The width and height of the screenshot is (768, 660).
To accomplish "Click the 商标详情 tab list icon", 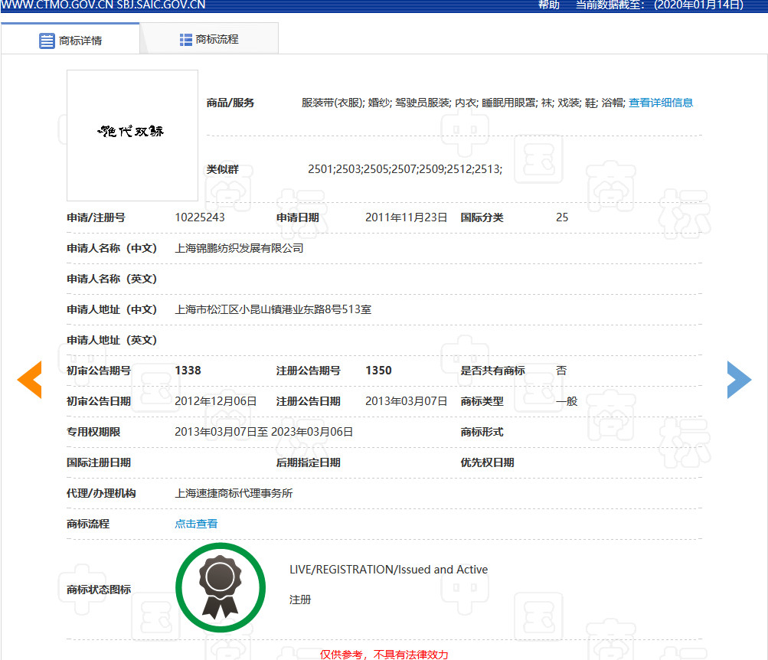I will click(47, 41).
